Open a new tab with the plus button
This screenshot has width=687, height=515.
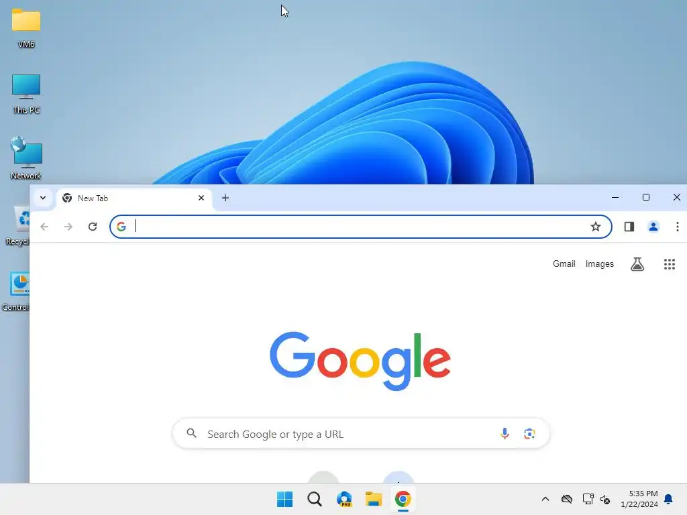225,198
